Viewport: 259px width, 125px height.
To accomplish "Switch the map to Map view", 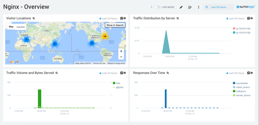I will click(x=11, y=27).
